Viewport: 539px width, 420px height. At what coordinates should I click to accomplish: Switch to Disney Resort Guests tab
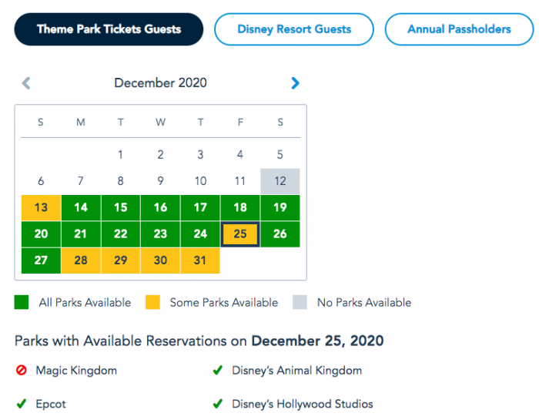294,29
